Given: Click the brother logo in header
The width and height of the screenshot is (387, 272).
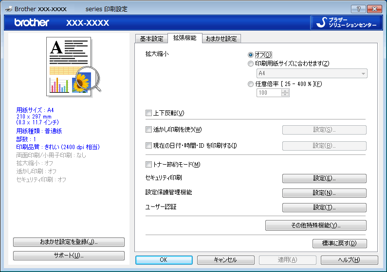Looking at the screenshot, I should coord(32,23).
